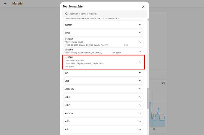Viewport: 204px width, 135px height.
Task: Close the Tout le matériel dialog
Action: pos(143,7)
